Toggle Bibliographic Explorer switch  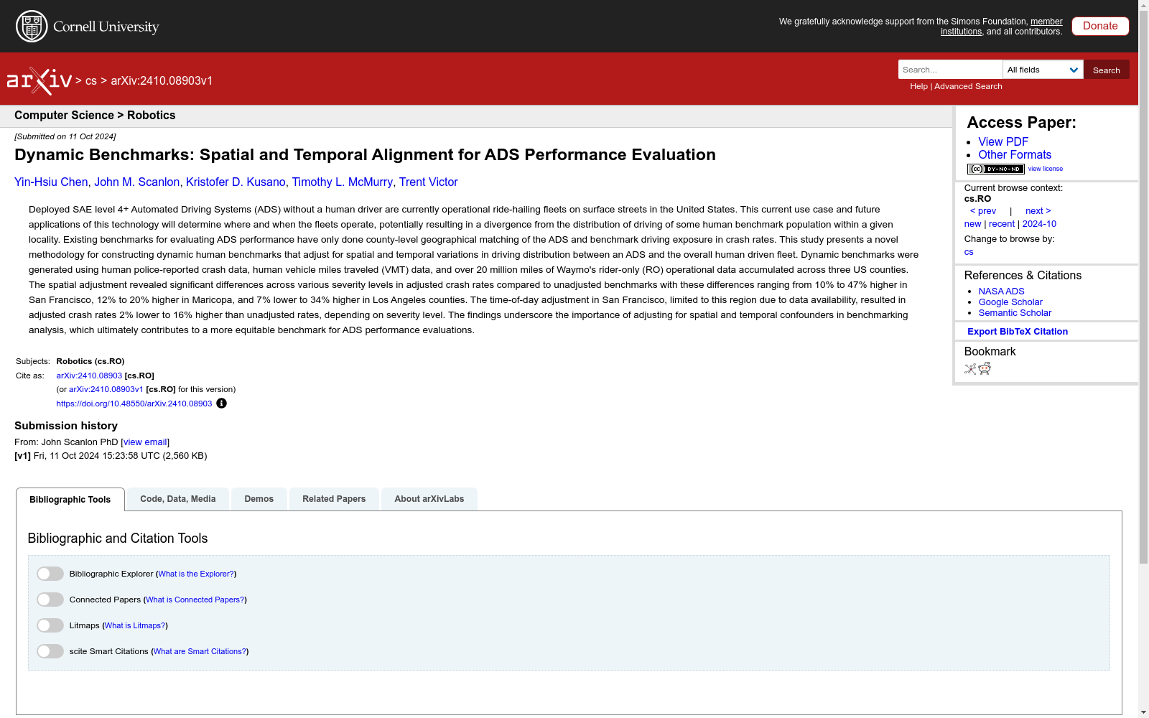point(50,574)
